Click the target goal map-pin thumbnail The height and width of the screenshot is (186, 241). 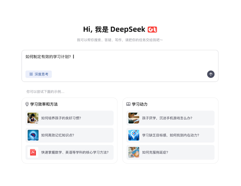coord(134,135)
